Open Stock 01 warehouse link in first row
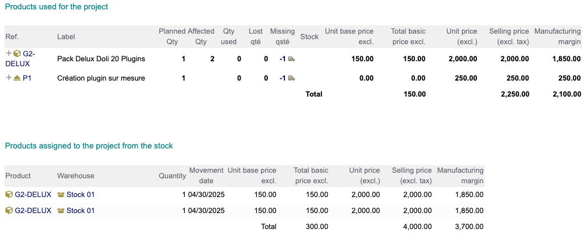Screen dimensions: 587x239 (x=80, y=194)
